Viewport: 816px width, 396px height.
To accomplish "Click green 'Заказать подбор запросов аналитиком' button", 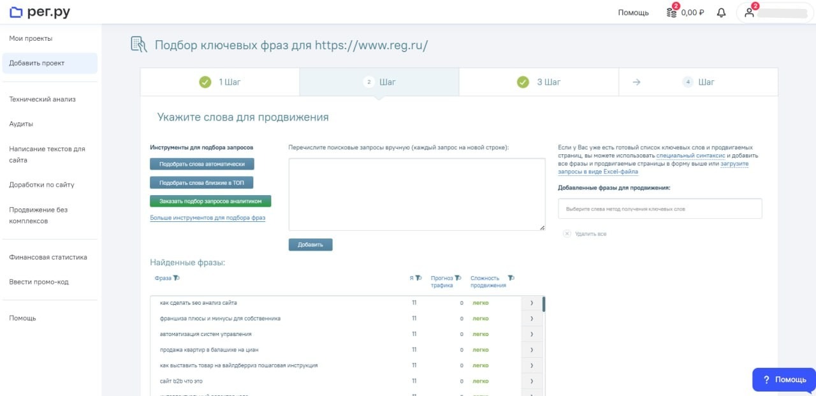I will click(x=210, y=202).
